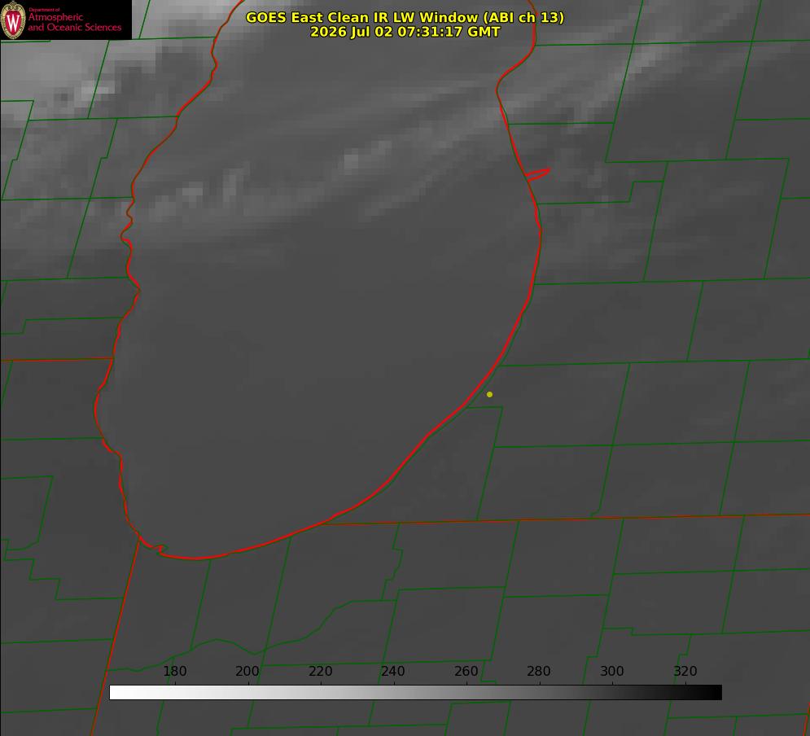Click the 2026 Jul 02 timestamp text
This screenshot has height=736, width=810.
(405, 32)
